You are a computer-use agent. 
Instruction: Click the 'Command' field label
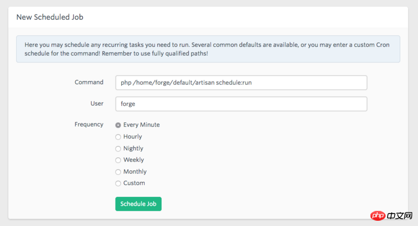(89, 82)
